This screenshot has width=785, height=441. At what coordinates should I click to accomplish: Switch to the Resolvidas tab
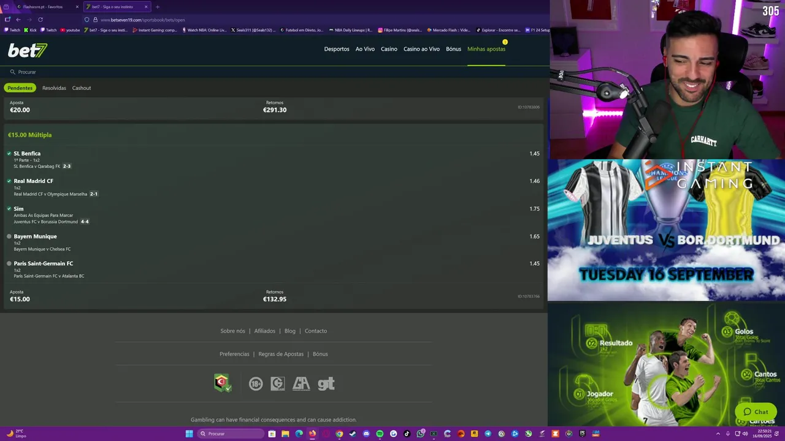pyautogui.click(x=54, y=88)
